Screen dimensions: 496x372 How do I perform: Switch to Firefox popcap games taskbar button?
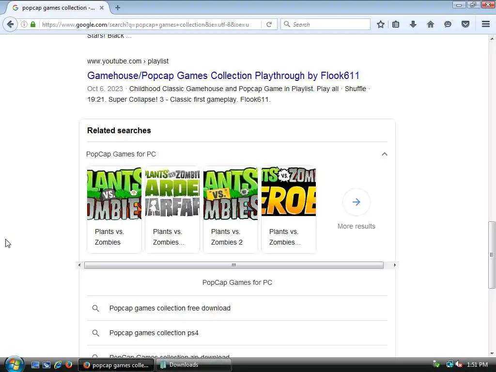[116, 365]
